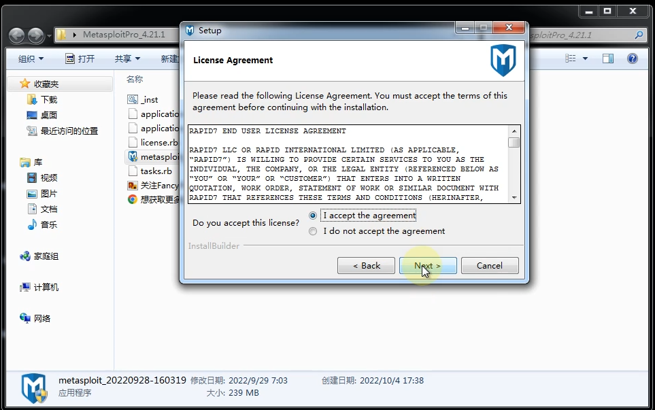The image size is (655, 410).
Task: Click the Next button in Setup
Action: [428, 266]
